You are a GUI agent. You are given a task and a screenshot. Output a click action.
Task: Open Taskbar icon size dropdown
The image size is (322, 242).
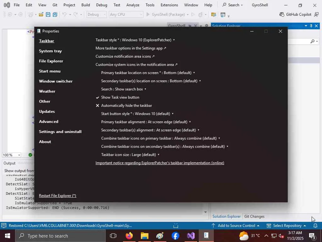click(130, 154)
